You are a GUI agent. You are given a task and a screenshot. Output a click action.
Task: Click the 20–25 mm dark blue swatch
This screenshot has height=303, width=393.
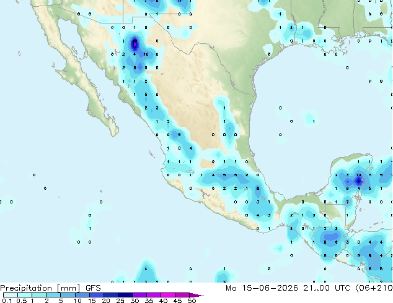point(111,295)
